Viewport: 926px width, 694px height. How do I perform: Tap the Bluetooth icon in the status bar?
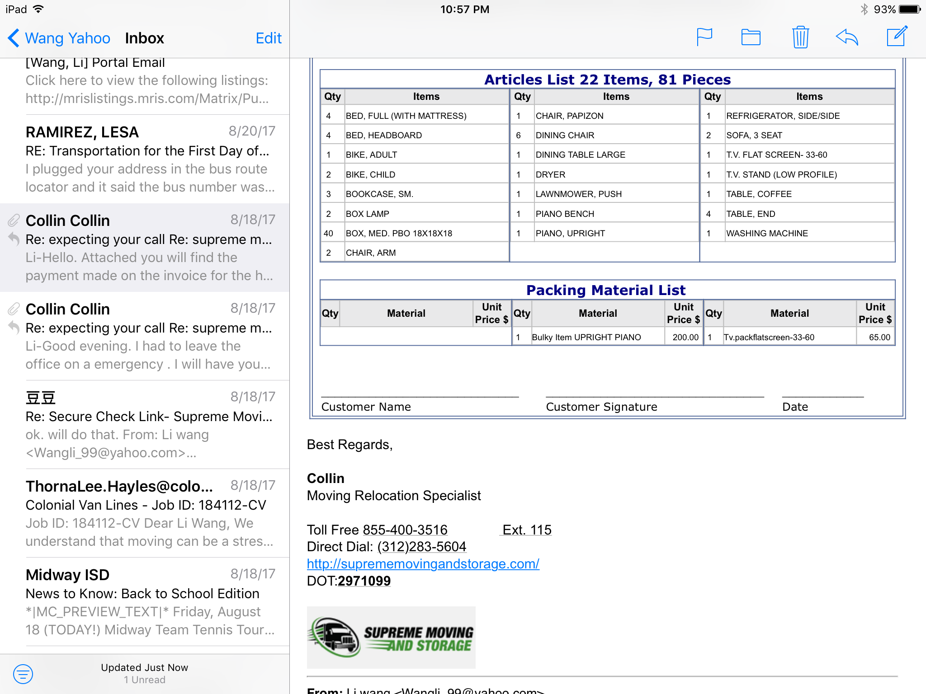864,9
